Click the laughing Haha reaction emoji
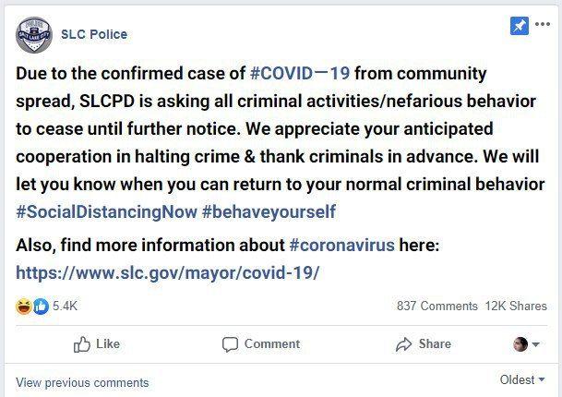Screen dimensions: 562x397 tap(24, 307)
